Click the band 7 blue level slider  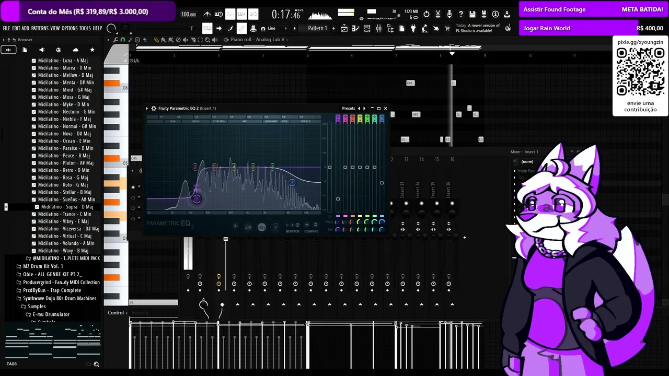coord(382,183)
